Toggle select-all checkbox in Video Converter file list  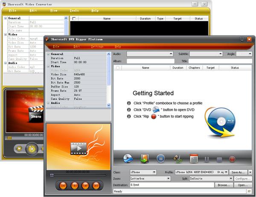pyautogui.click(x=74, y=18)
